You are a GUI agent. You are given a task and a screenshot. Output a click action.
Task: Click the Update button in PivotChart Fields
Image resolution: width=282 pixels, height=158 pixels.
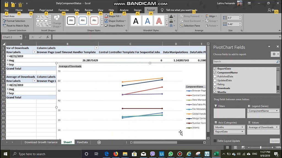[x=275, y=140]
